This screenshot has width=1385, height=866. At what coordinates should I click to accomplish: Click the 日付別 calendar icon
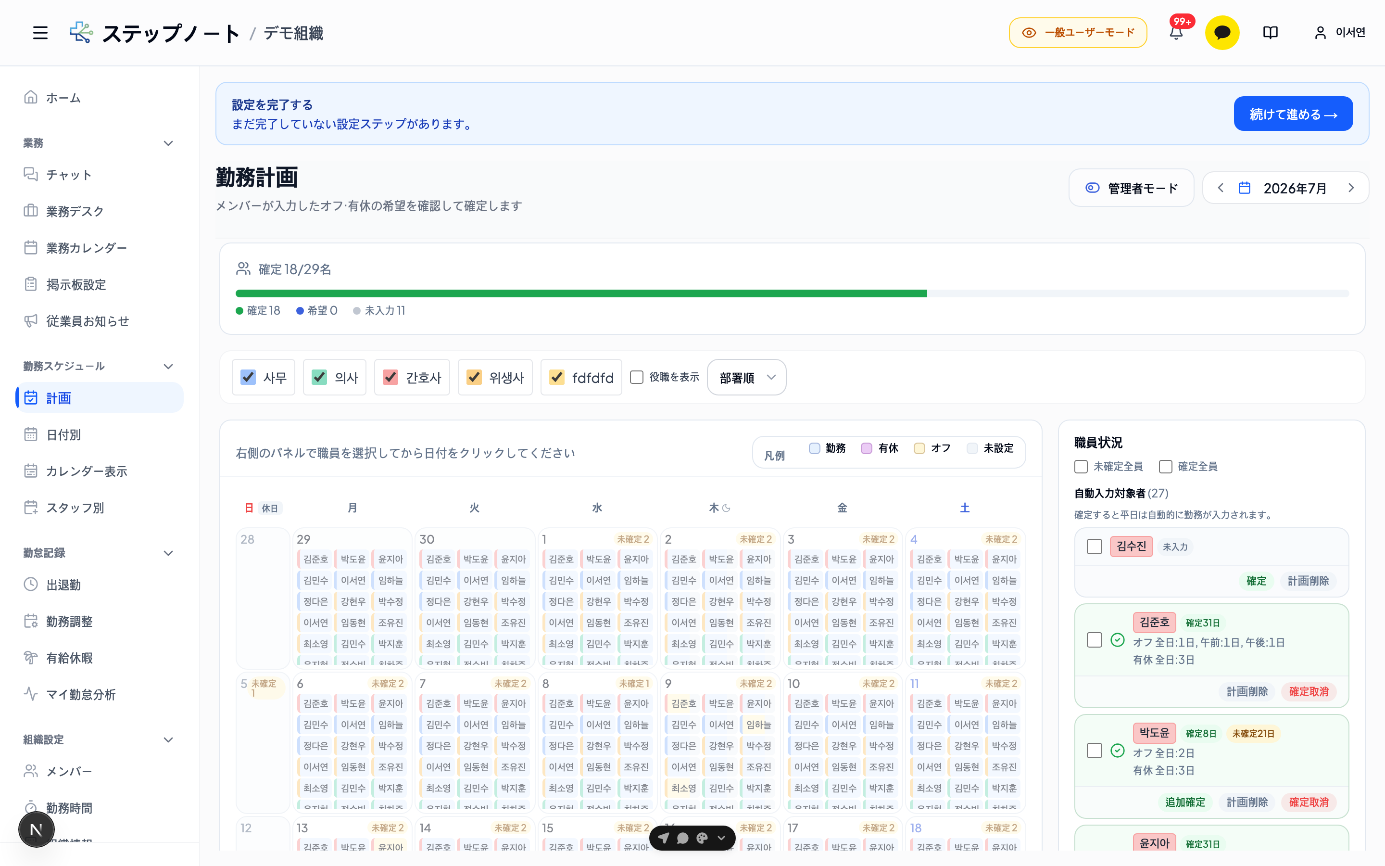click(x=31, y=434)
